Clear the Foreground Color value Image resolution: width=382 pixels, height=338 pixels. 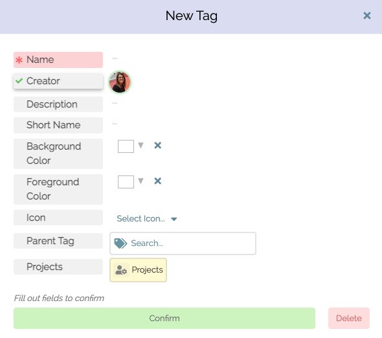pyautogui.click(x=157, y=181)
